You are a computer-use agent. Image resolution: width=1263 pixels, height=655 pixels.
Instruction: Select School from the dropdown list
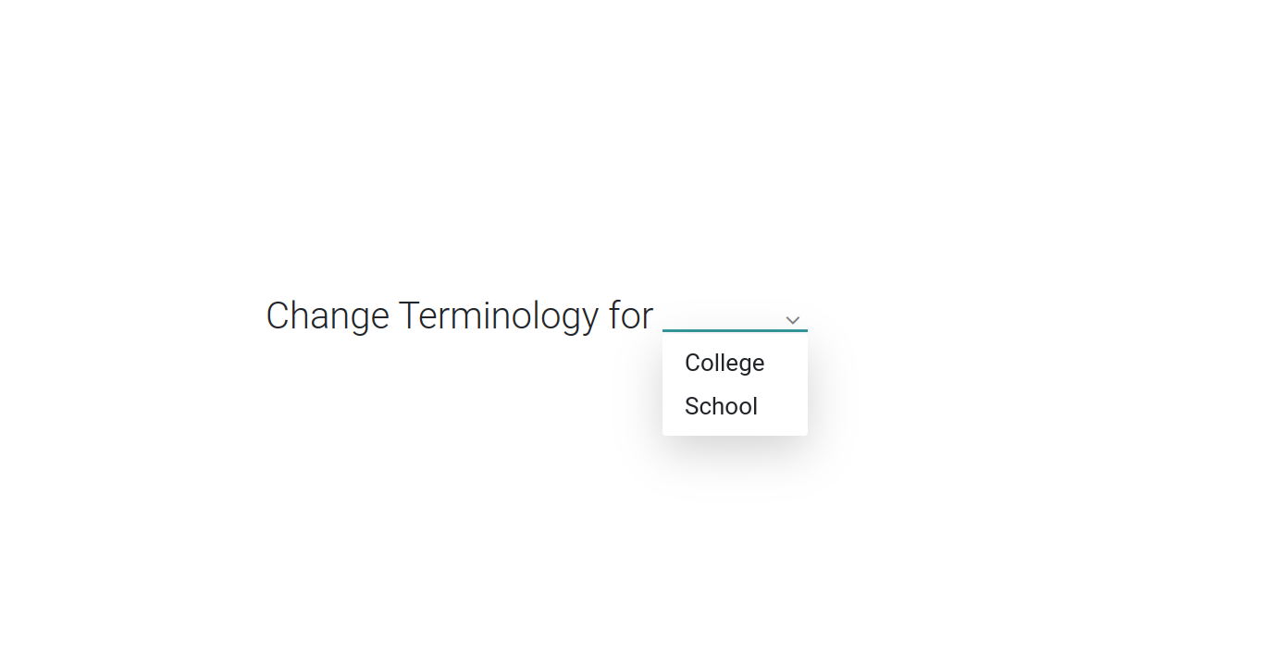[735, 406]
